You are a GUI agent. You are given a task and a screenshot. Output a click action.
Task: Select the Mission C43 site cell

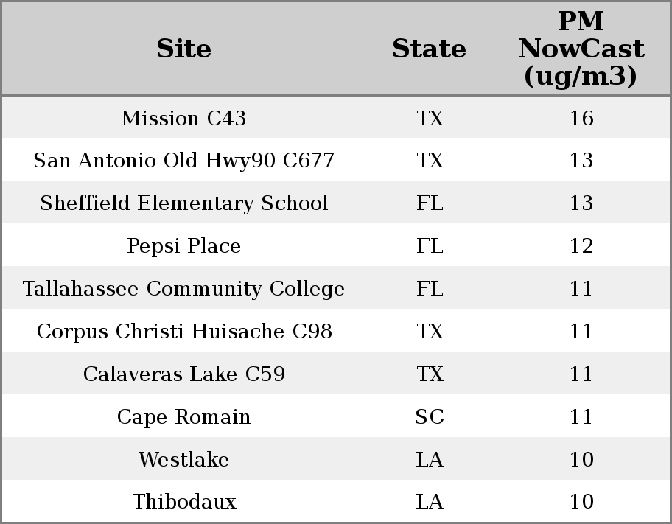[184, 118]
